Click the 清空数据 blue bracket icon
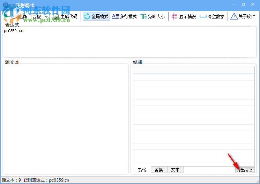This screenshot has width=260, height=184. point(203,17)
